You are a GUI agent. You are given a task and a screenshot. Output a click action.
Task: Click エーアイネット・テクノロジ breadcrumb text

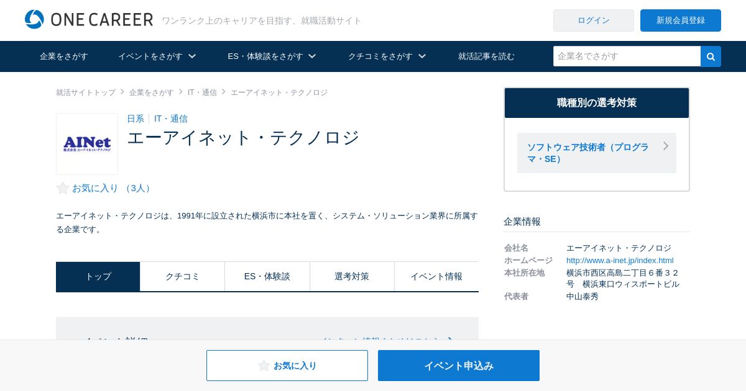(x=279, y=92)
